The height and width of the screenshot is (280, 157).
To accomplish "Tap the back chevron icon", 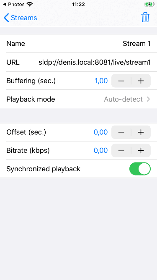I will (x=6, y=18).
